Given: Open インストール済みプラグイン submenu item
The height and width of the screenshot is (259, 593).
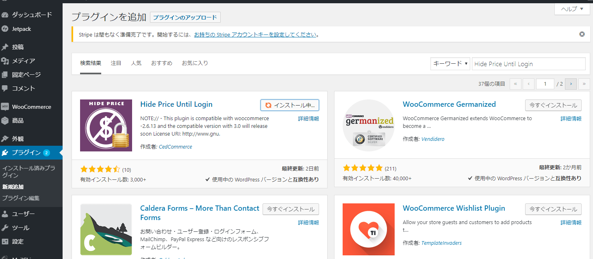Looking at the screenshot, I should (x=28, y=172).
